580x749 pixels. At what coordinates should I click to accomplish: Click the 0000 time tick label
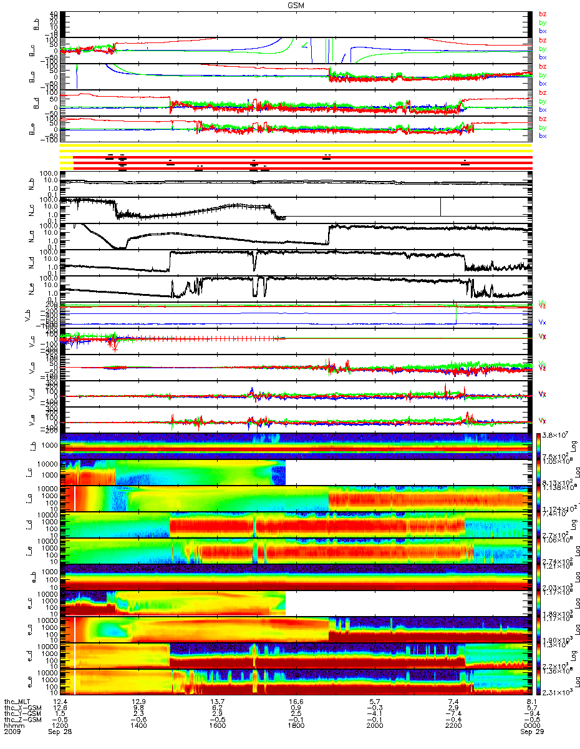[x=531, y=727]
